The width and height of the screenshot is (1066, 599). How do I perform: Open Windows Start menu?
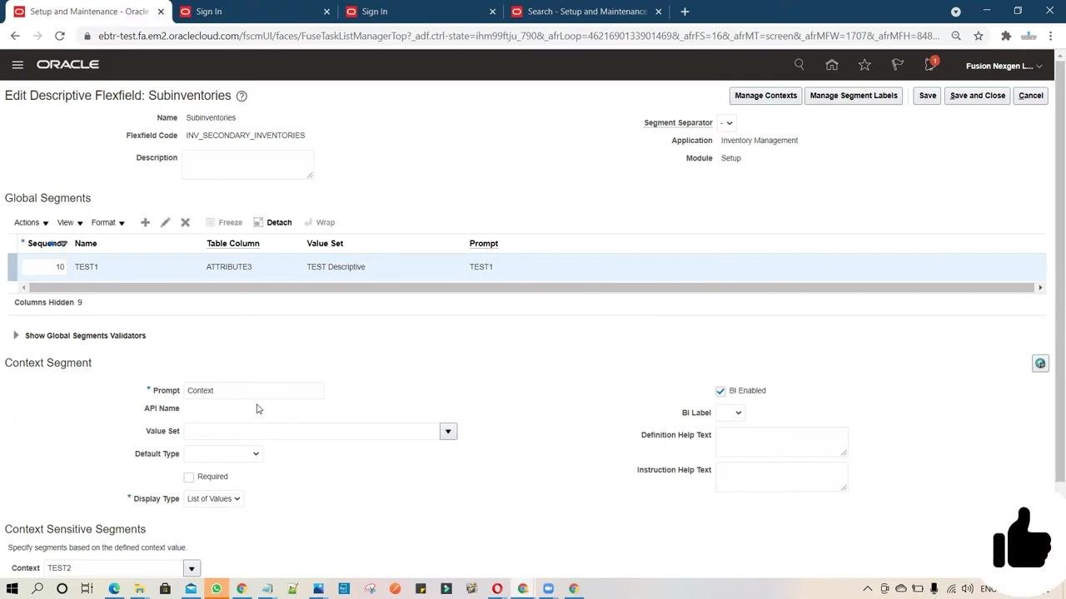(12, 589)
